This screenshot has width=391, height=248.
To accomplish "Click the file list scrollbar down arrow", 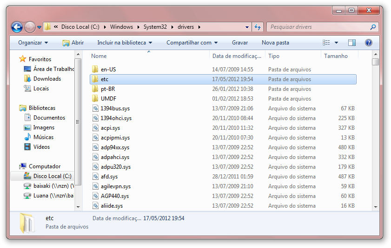I will click(x=376, y=207).
